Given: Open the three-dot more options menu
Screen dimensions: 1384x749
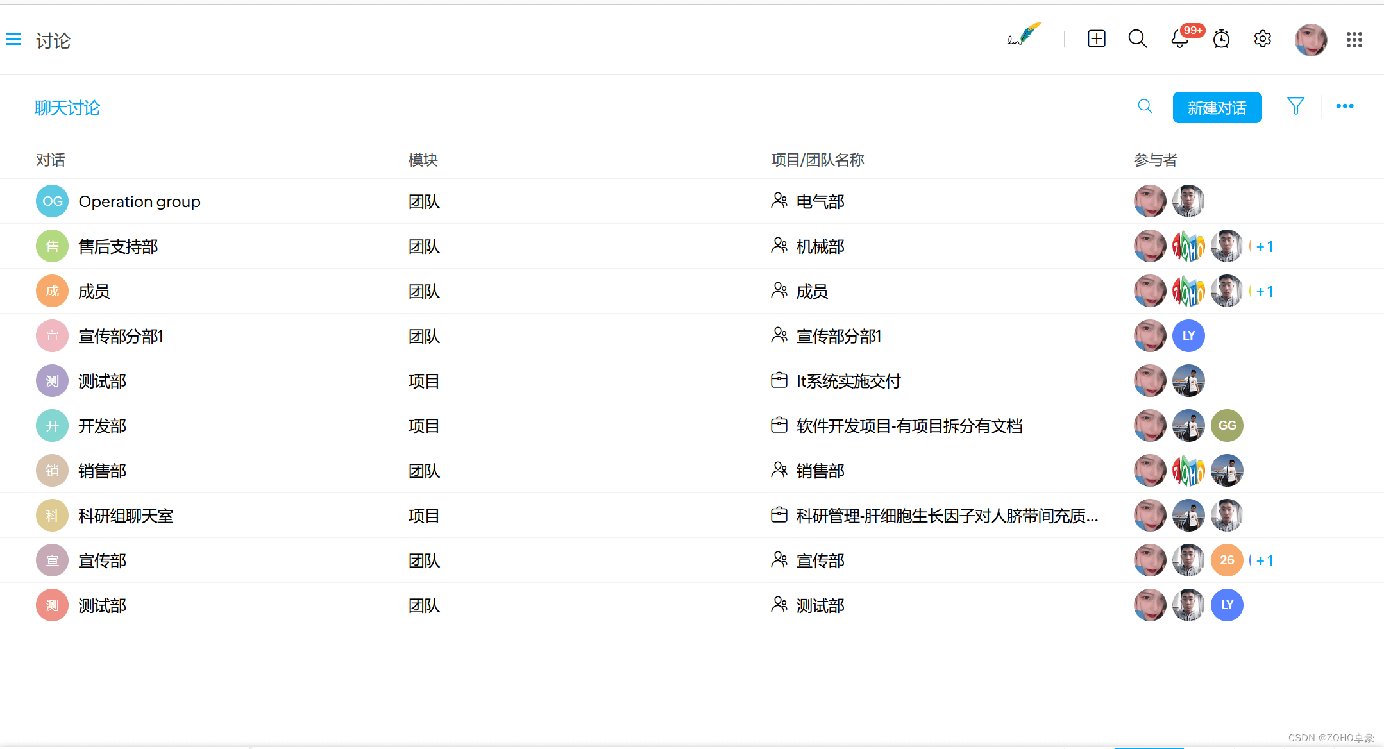Looking at the screenshot, I should click(x=1344, y=106).
